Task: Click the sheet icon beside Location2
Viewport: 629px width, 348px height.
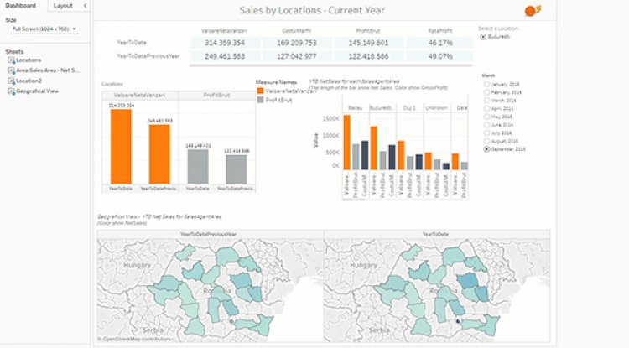Action: point(11,81)
